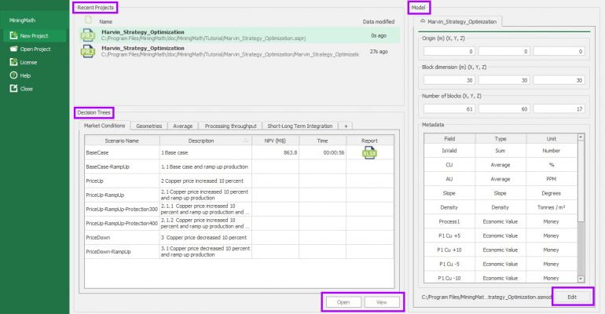Click the New Project icon in sidebar

(x=13, y=35)
